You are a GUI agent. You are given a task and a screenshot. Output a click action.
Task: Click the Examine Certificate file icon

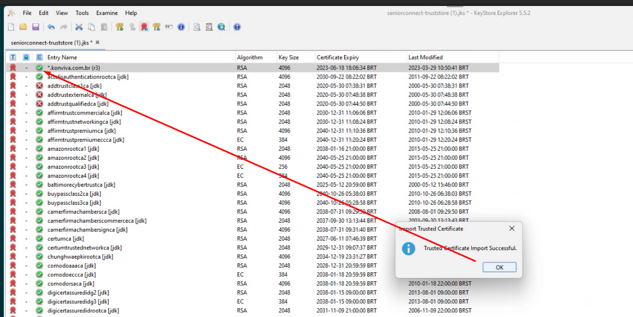pos(197,27)
